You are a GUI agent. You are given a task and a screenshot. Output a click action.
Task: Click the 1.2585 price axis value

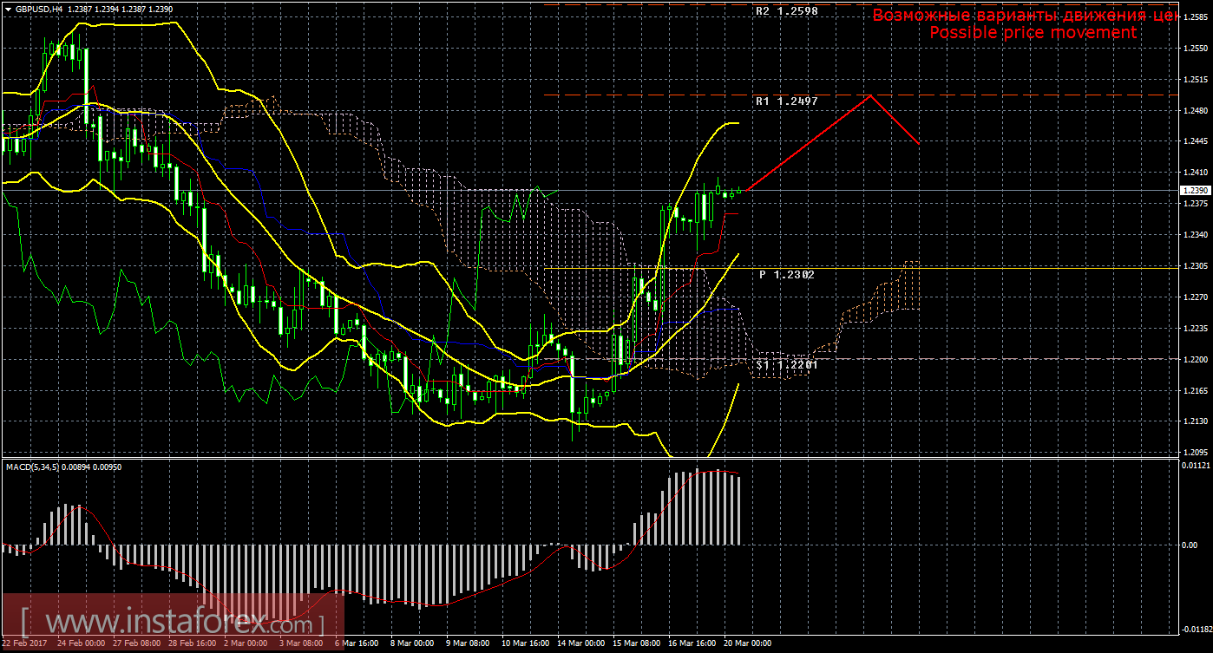point(1196,16)
